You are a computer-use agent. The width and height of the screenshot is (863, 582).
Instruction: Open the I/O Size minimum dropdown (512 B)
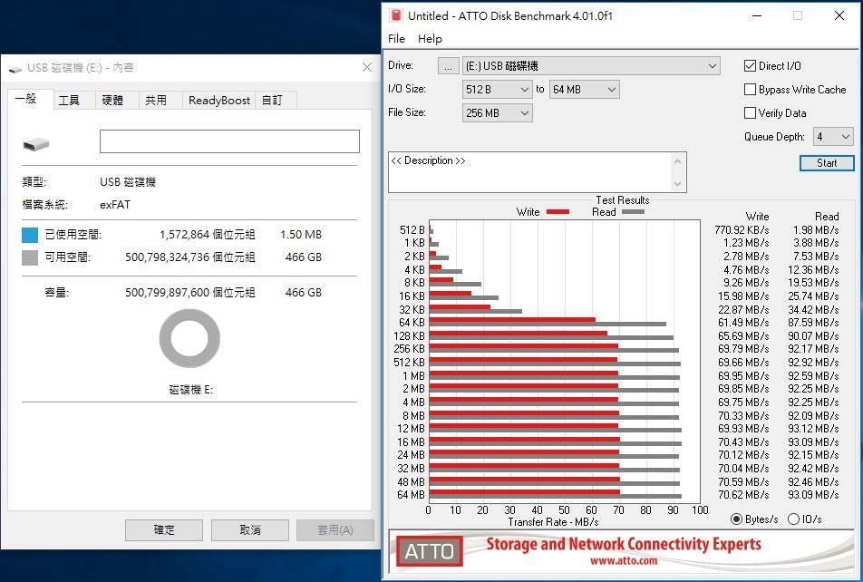tap(497, 89)
